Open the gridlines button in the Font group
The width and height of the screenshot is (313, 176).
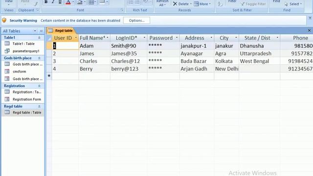coord(91,2)
